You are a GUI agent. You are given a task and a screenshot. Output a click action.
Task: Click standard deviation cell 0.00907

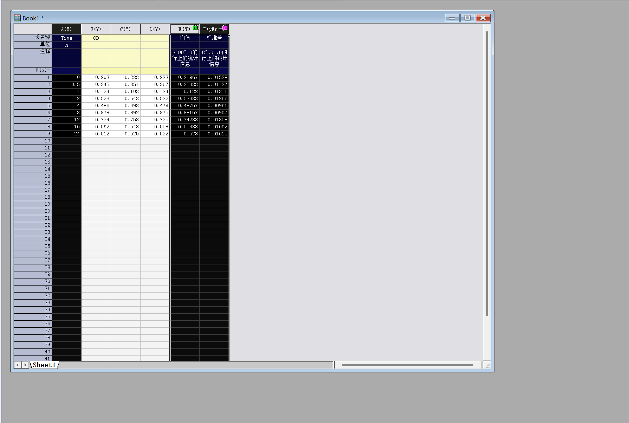214,113
